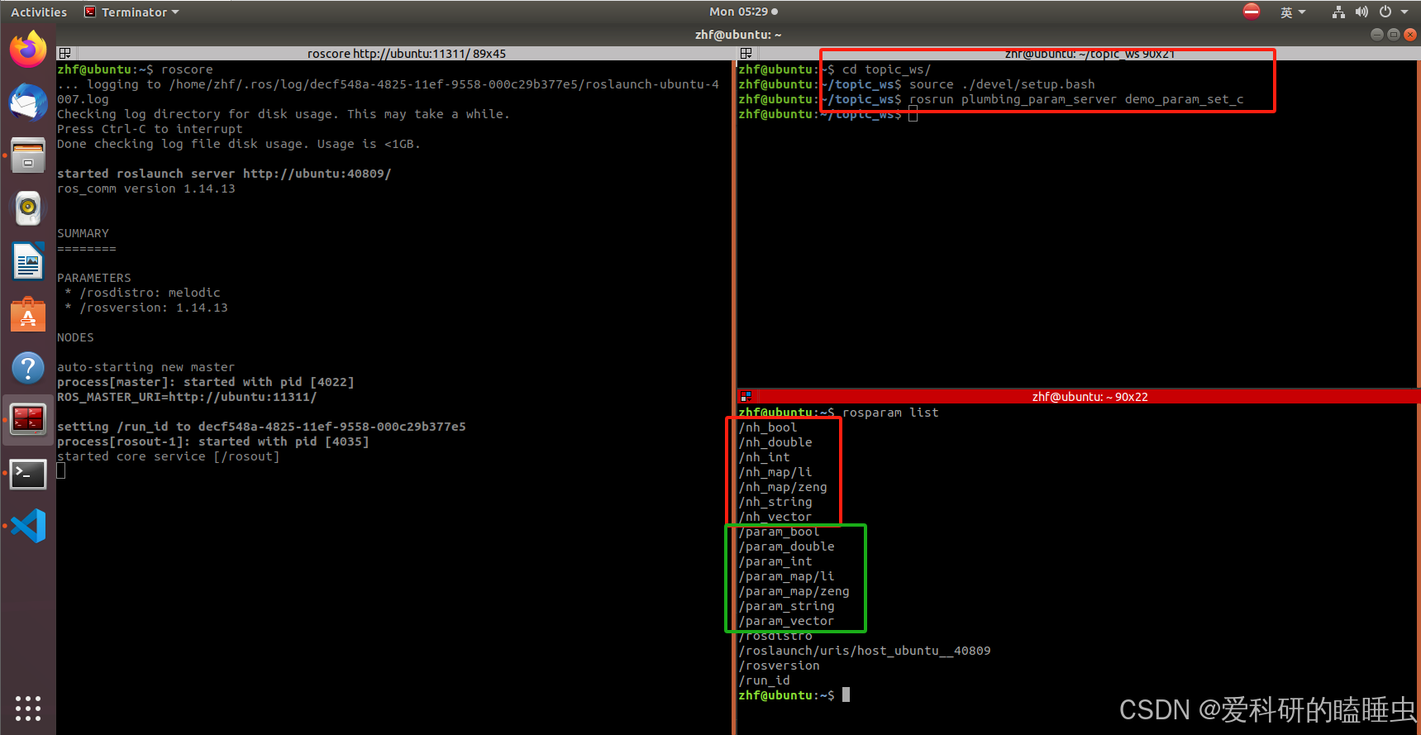Image resolution: width=1421 pixels, height=735 pixels.
Task: Select the topic_ws 90x21 pane title bar
Action: click(1078, 54)
